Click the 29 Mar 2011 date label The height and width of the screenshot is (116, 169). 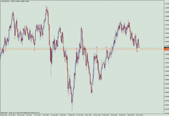4,115
